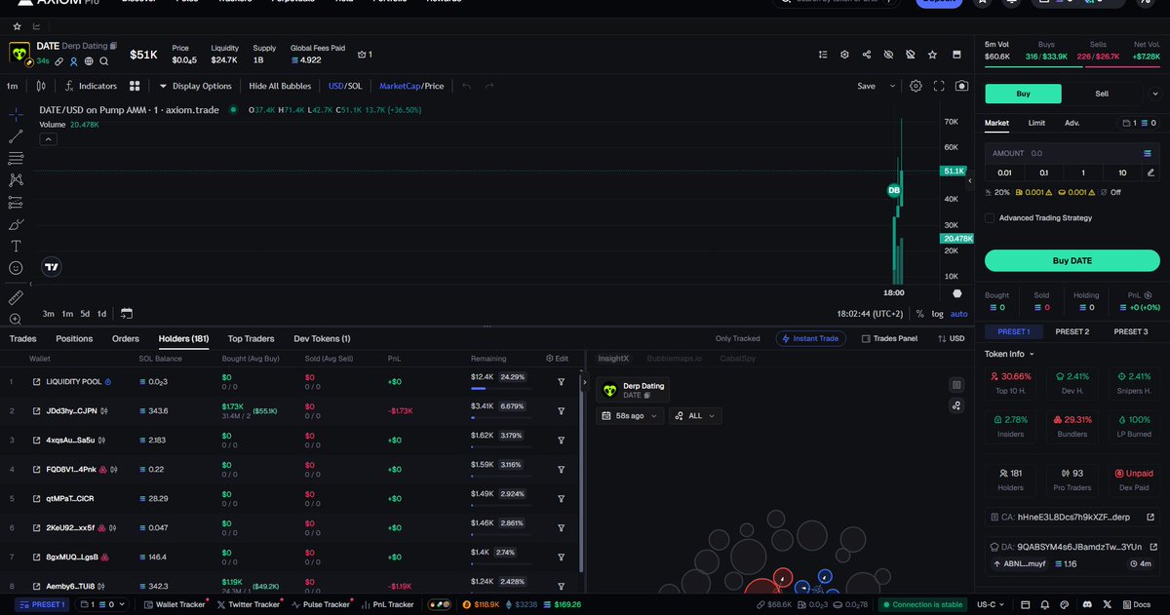Open the 1m timeframe selector
Viewport: 1170px width, 615px height.
pos(13,86)
